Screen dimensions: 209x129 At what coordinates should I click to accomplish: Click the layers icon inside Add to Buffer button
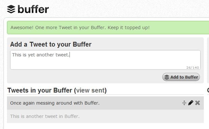167,77
